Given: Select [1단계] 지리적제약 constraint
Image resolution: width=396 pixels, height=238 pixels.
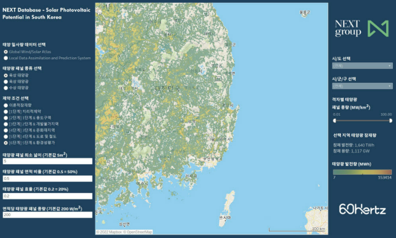Looking at the screenshot, I should (x=6, y=111).
